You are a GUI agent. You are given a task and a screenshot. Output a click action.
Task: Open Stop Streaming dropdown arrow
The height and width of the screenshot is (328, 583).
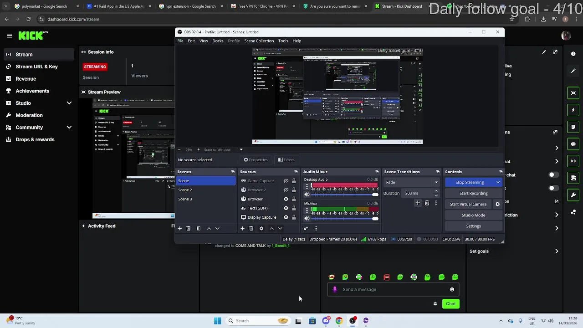(498, 182)
